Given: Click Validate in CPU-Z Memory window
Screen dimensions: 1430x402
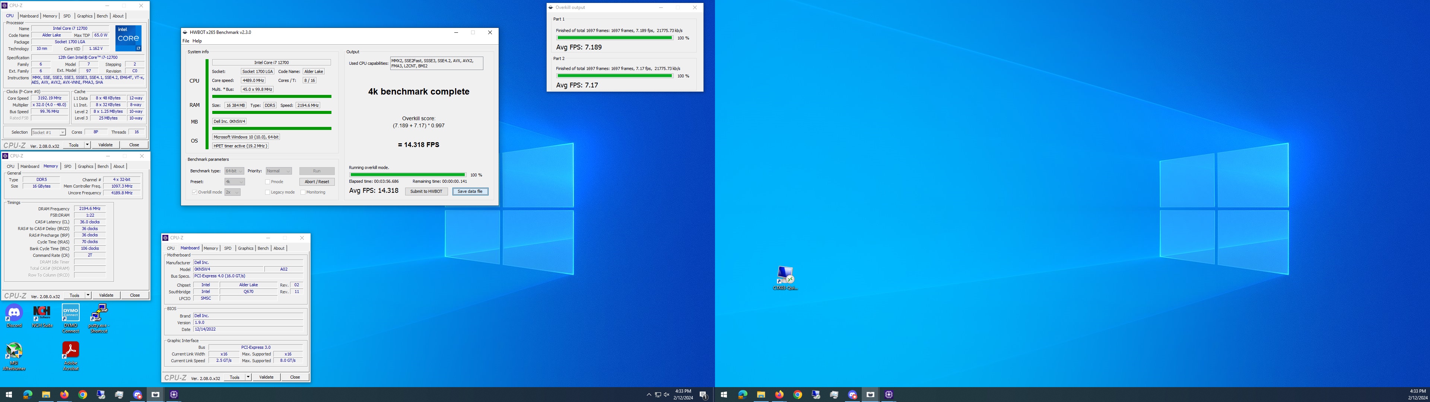Looking at the screenshot, I should coord(106,296).
